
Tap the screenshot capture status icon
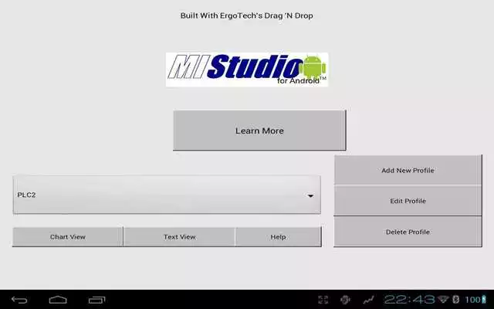[323, 300]
